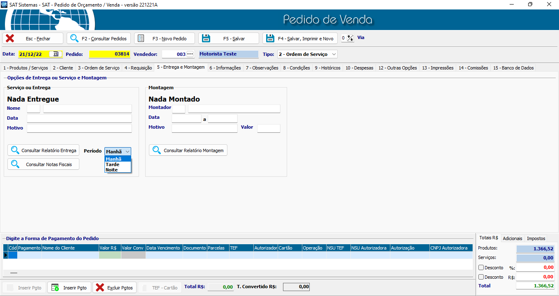Enable the Desconto R$ checkbox

click(x=481, y=277)
